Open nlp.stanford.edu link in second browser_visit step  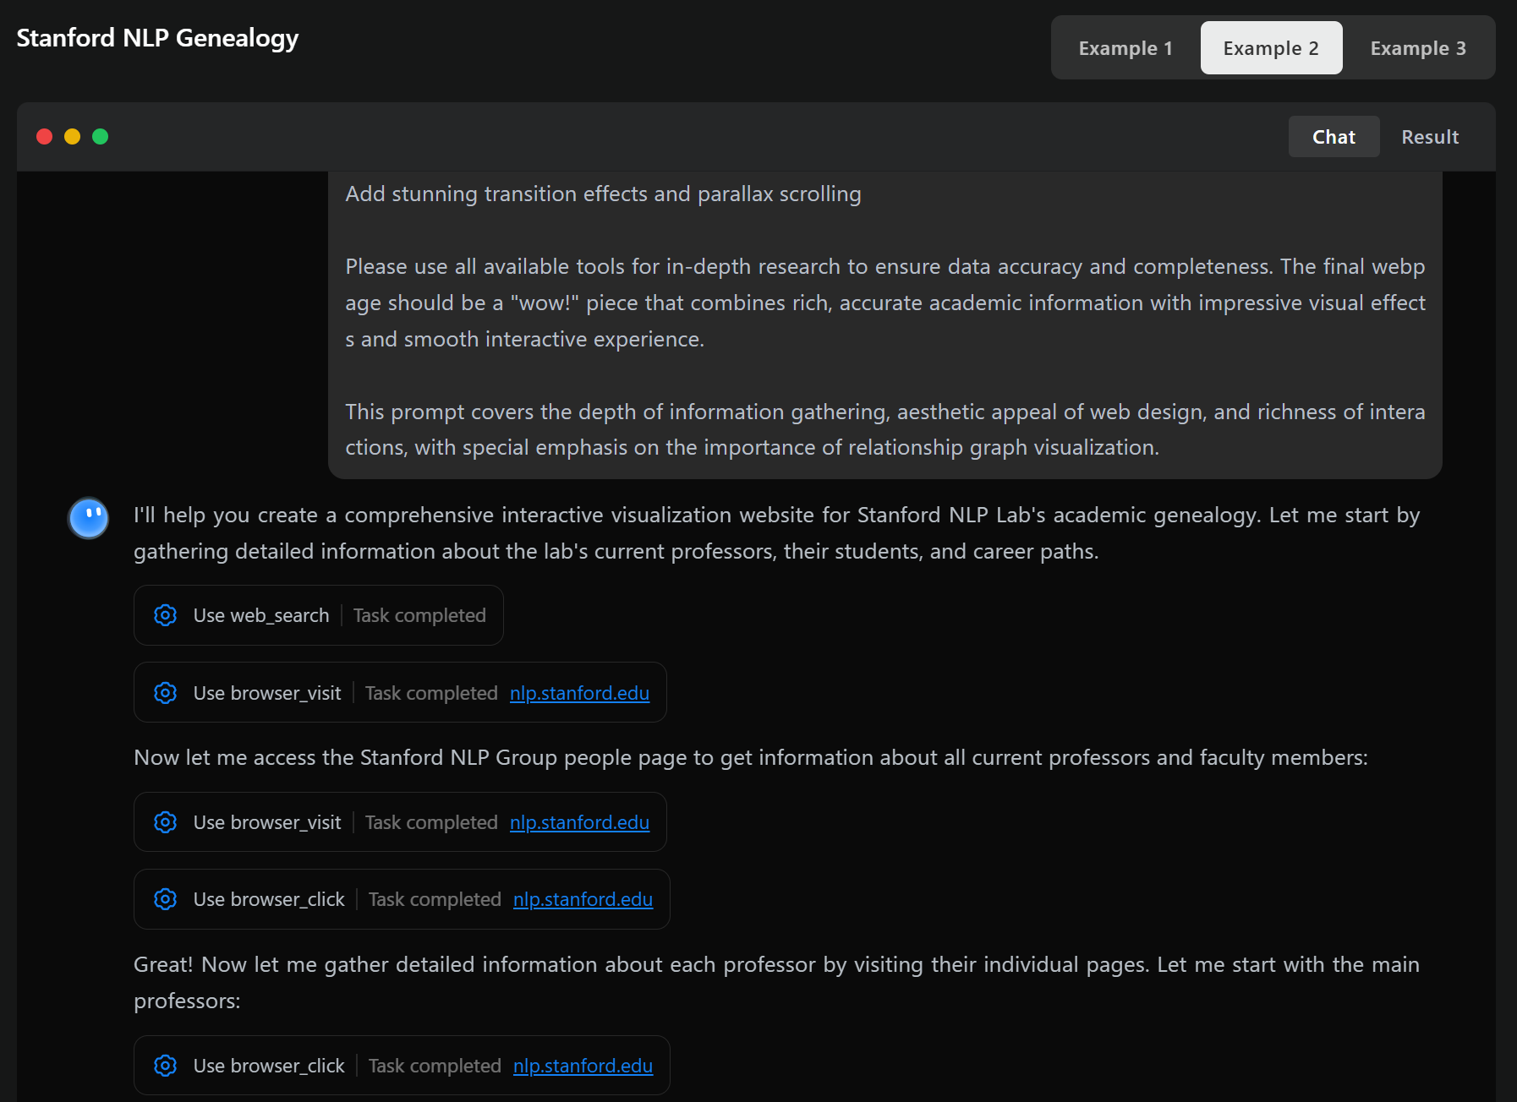click(579, 822)
